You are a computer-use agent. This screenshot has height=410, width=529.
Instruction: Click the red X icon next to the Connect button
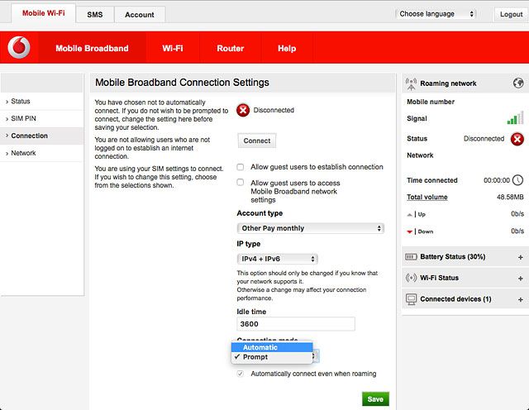(x=243, y=110)
